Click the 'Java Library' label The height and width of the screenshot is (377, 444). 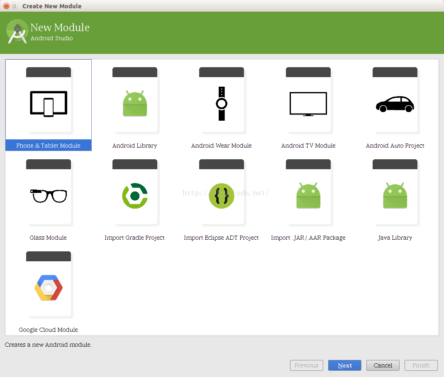click(395, 238)
